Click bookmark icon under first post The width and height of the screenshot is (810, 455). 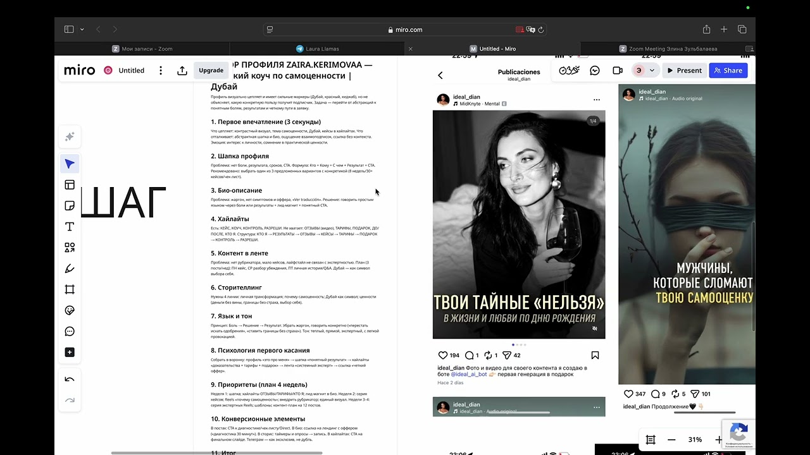click(595, 355)
